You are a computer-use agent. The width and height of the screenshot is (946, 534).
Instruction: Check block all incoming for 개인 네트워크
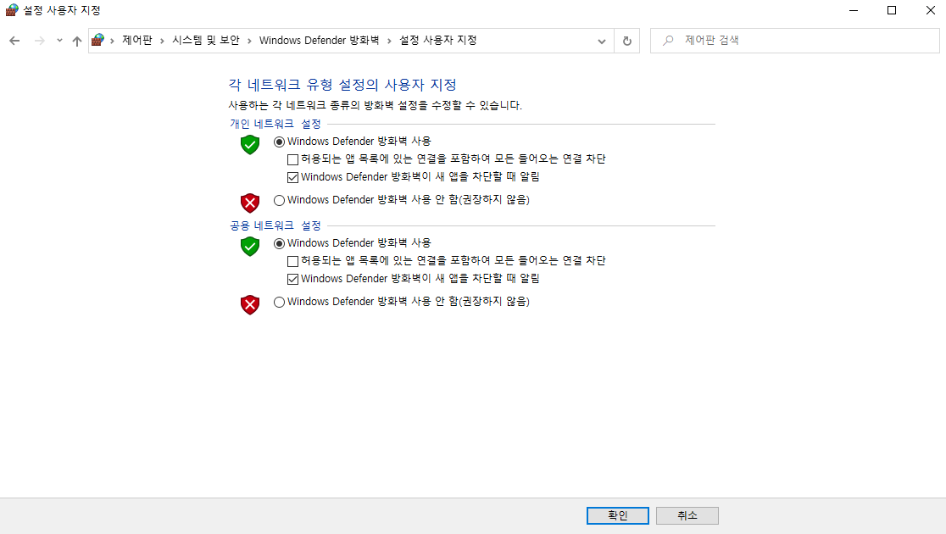click(292, 159)
